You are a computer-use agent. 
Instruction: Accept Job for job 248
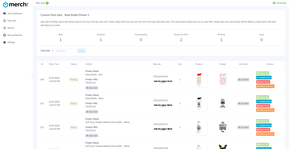tap(262, 73)
